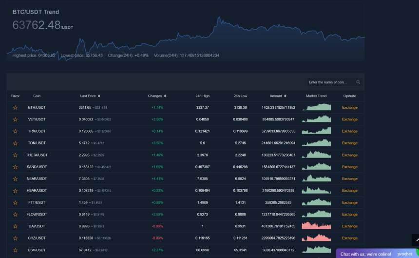Click the star icon beside HBAR/USDT
The image size is (419, 258).
coord(15,191)
